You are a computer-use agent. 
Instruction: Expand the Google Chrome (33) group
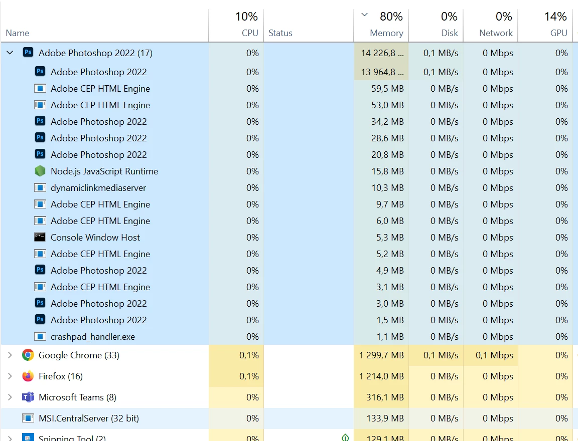(x=10, y=355)
